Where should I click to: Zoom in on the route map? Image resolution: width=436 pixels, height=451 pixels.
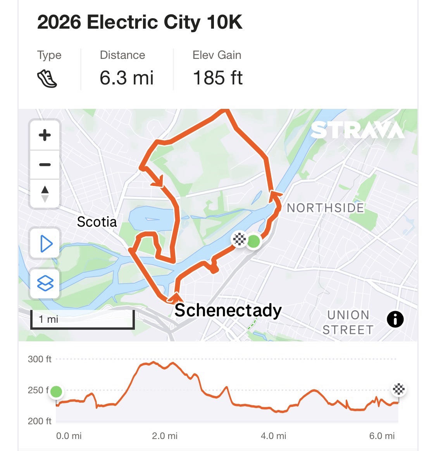[45, 135]
